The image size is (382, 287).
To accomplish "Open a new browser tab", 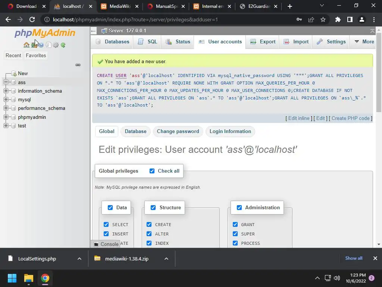I will tap(289, 6).
